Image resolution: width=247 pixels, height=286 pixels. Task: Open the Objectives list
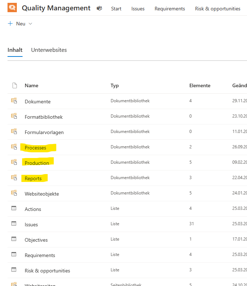tap(36, 239)
